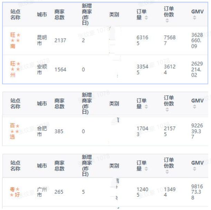Click merchant total value 2137

tap(60, 40)
